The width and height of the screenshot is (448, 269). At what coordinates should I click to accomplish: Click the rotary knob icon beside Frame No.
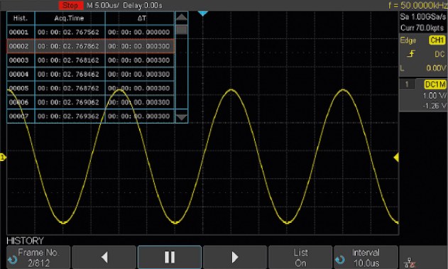(13, 260)
